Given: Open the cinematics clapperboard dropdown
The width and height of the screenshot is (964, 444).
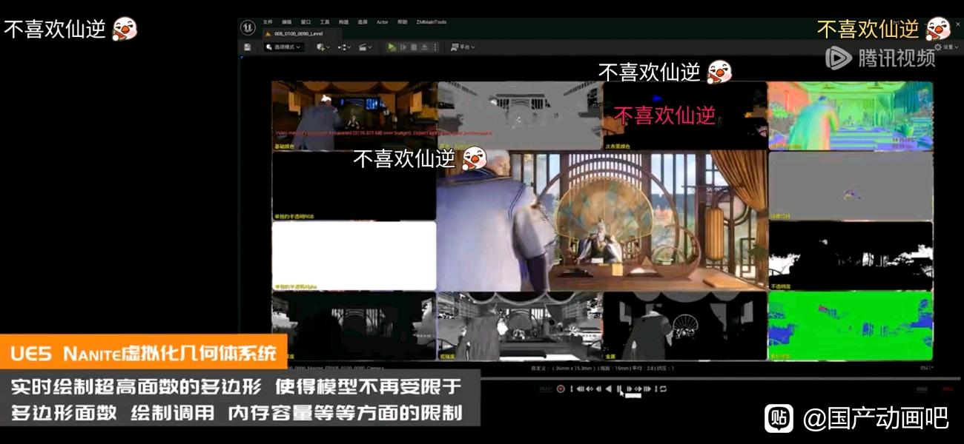Looking at the screenshot, I should (366, 47).
